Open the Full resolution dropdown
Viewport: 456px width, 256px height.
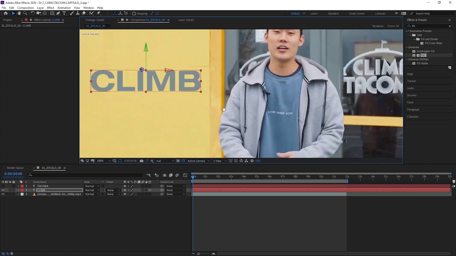pos(165,161)
